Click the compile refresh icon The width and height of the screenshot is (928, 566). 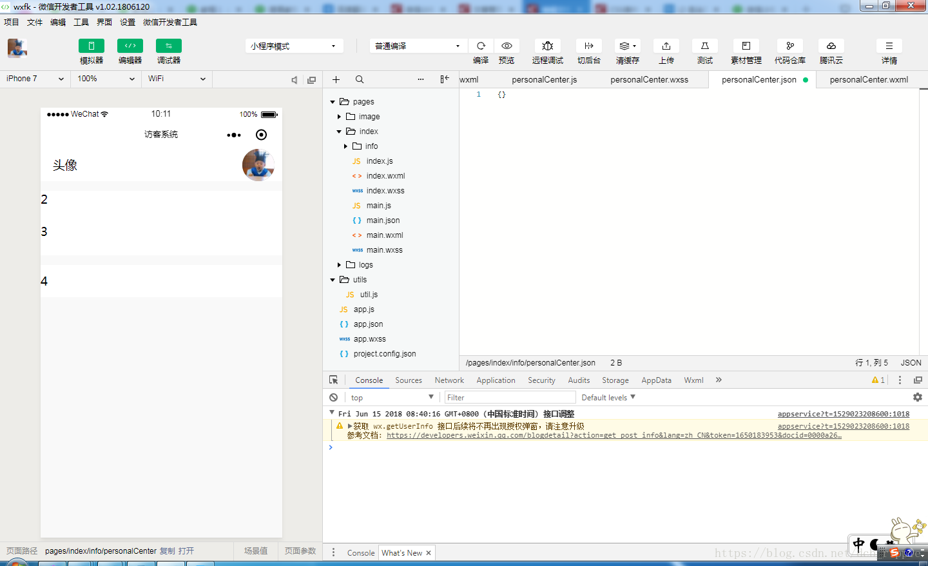pos(481,46)
